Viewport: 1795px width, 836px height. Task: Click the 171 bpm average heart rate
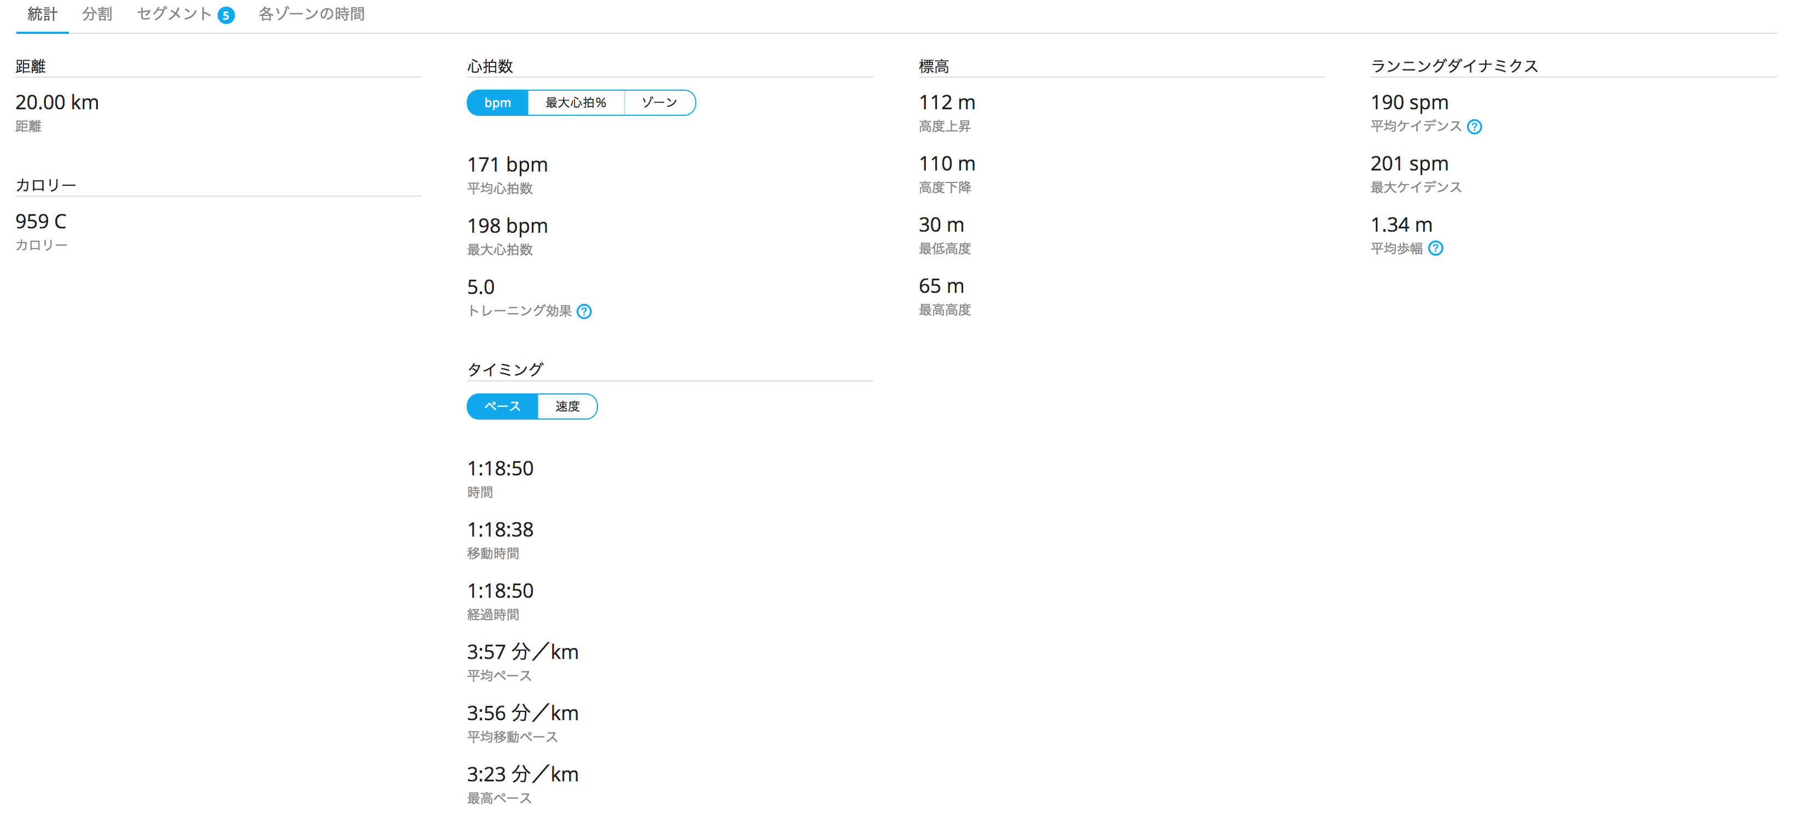(507, 164)
